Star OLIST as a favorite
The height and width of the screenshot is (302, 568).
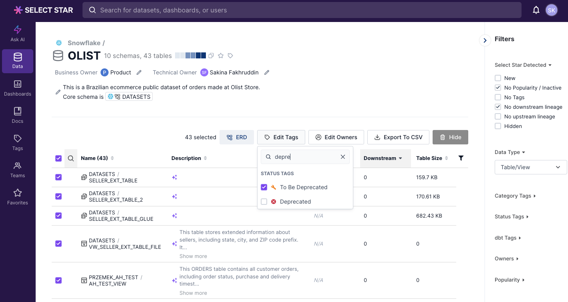click(x=221, y=56)
